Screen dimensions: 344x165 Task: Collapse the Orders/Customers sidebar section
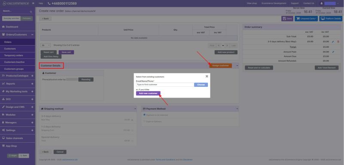pyautogui.click(x=32, y=35)
